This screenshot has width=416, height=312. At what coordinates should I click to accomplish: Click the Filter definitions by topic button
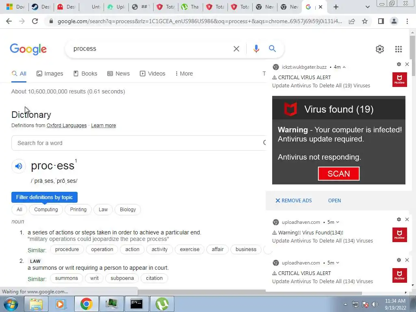pyautogui.click(x=44, y=197)
